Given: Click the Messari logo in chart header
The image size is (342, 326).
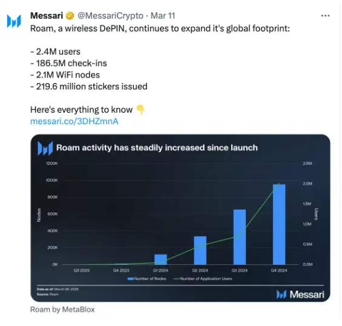Looking at the screenshot, I should [x=45, y=148].
